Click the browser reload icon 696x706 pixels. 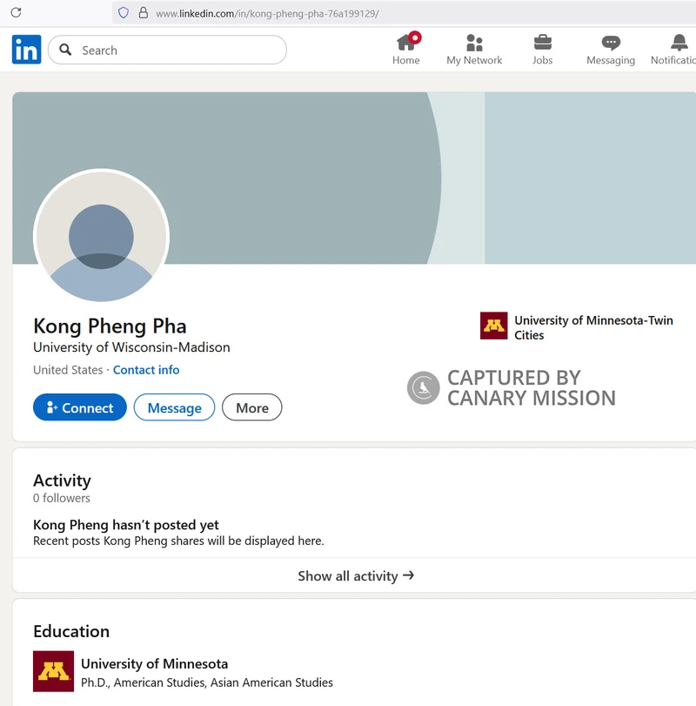pos(17,12)
